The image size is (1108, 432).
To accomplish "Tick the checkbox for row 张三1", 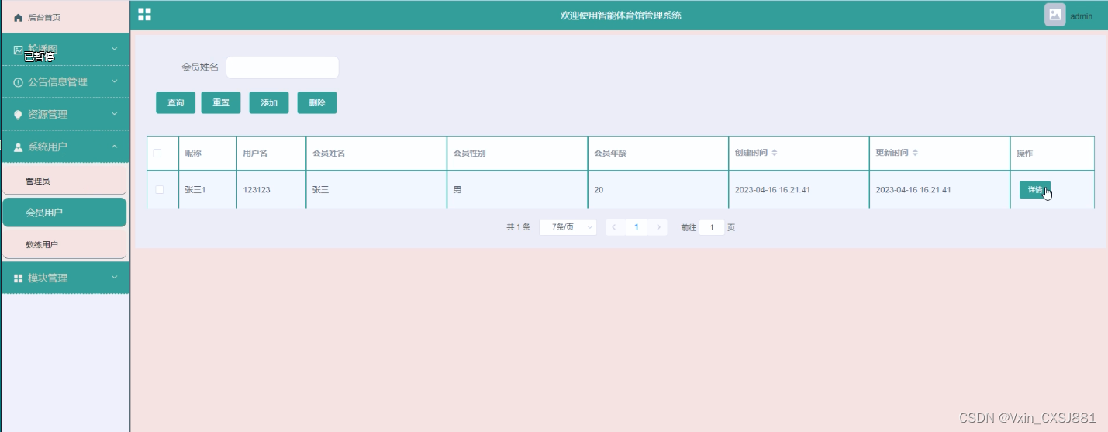I will (x=160, y=189).
